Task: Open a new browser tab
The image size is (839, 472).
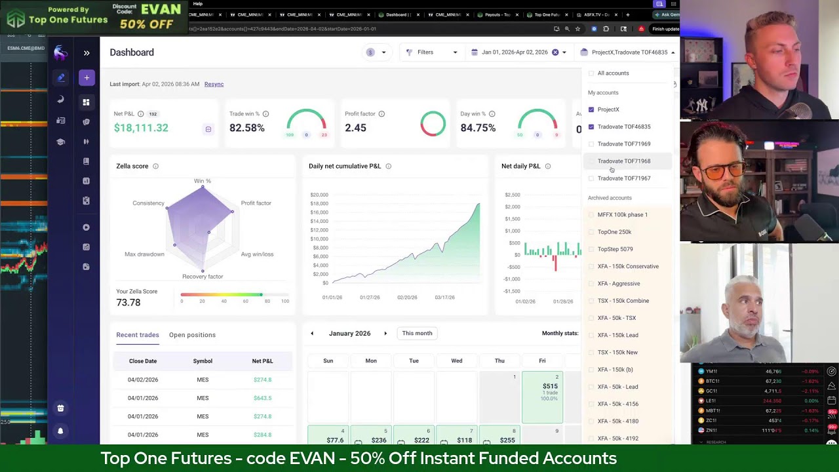Action: point(627,14)
